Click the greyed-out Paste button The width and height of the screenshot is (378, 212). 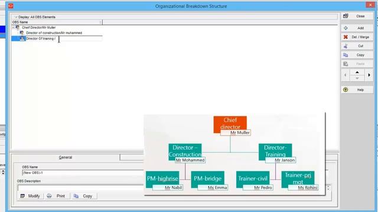357,64
